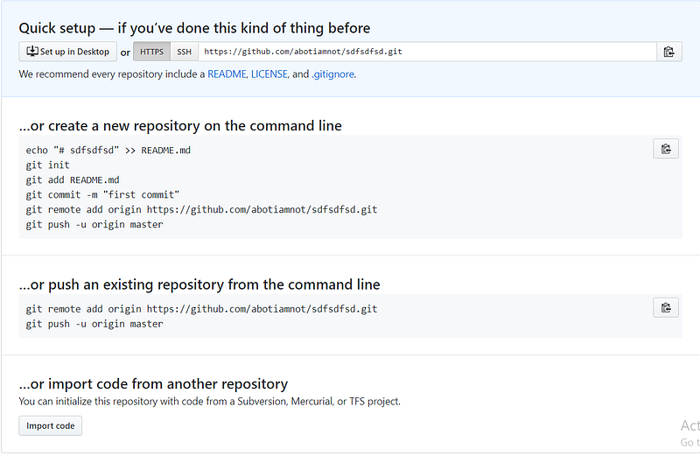Screen dimensions: 700x456
Task: Copy the repository URL with clipboard icon
Action: tap(668, 52)
